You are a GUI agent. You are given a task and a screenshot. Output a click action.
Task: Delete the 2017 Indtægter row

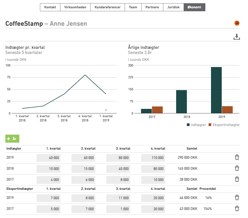(x=237, y=179)
